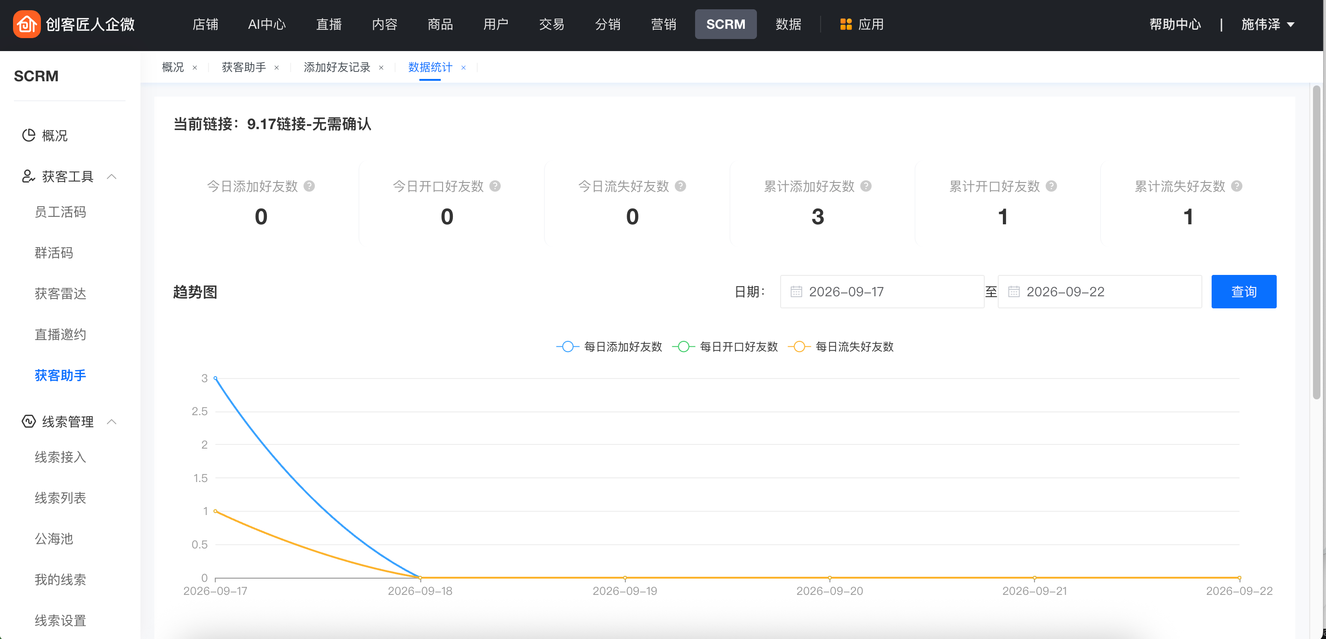Go to 线索列表 in sidebar
The image size is (1326, 639).
coord(60,498)
